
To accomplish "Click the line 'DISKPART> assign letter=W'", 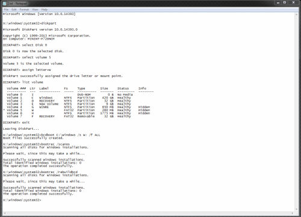I will pyautogui.click(x=27, y=70).
